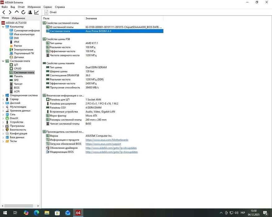Click the Портативный ПК laptop icon
This screenshot has width=272, height=217.
click(11, 53)
